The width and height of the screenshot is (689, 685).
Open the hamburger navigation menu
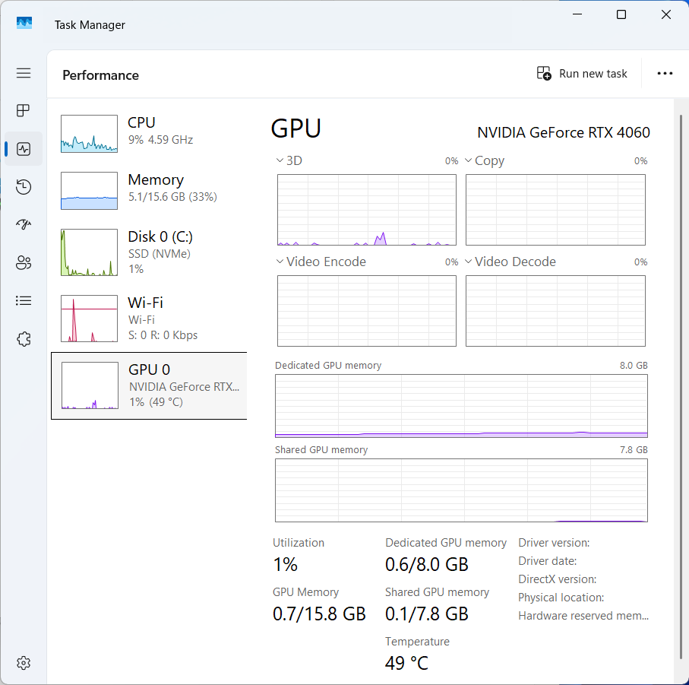tap(24, 73)
